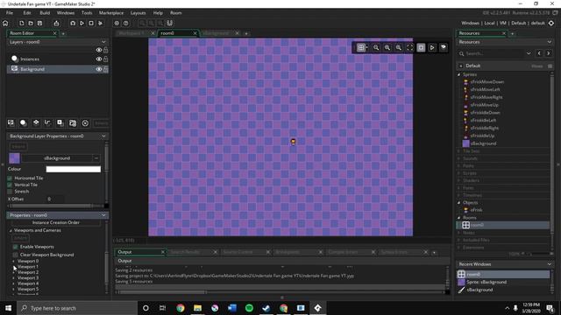Collapse the Properties - room0 panel chevron
The image size is (561, 315).
point(103,215)
